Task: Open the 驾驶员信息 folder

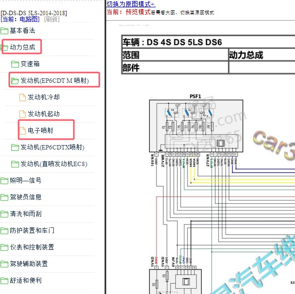Action: (25, 197)
